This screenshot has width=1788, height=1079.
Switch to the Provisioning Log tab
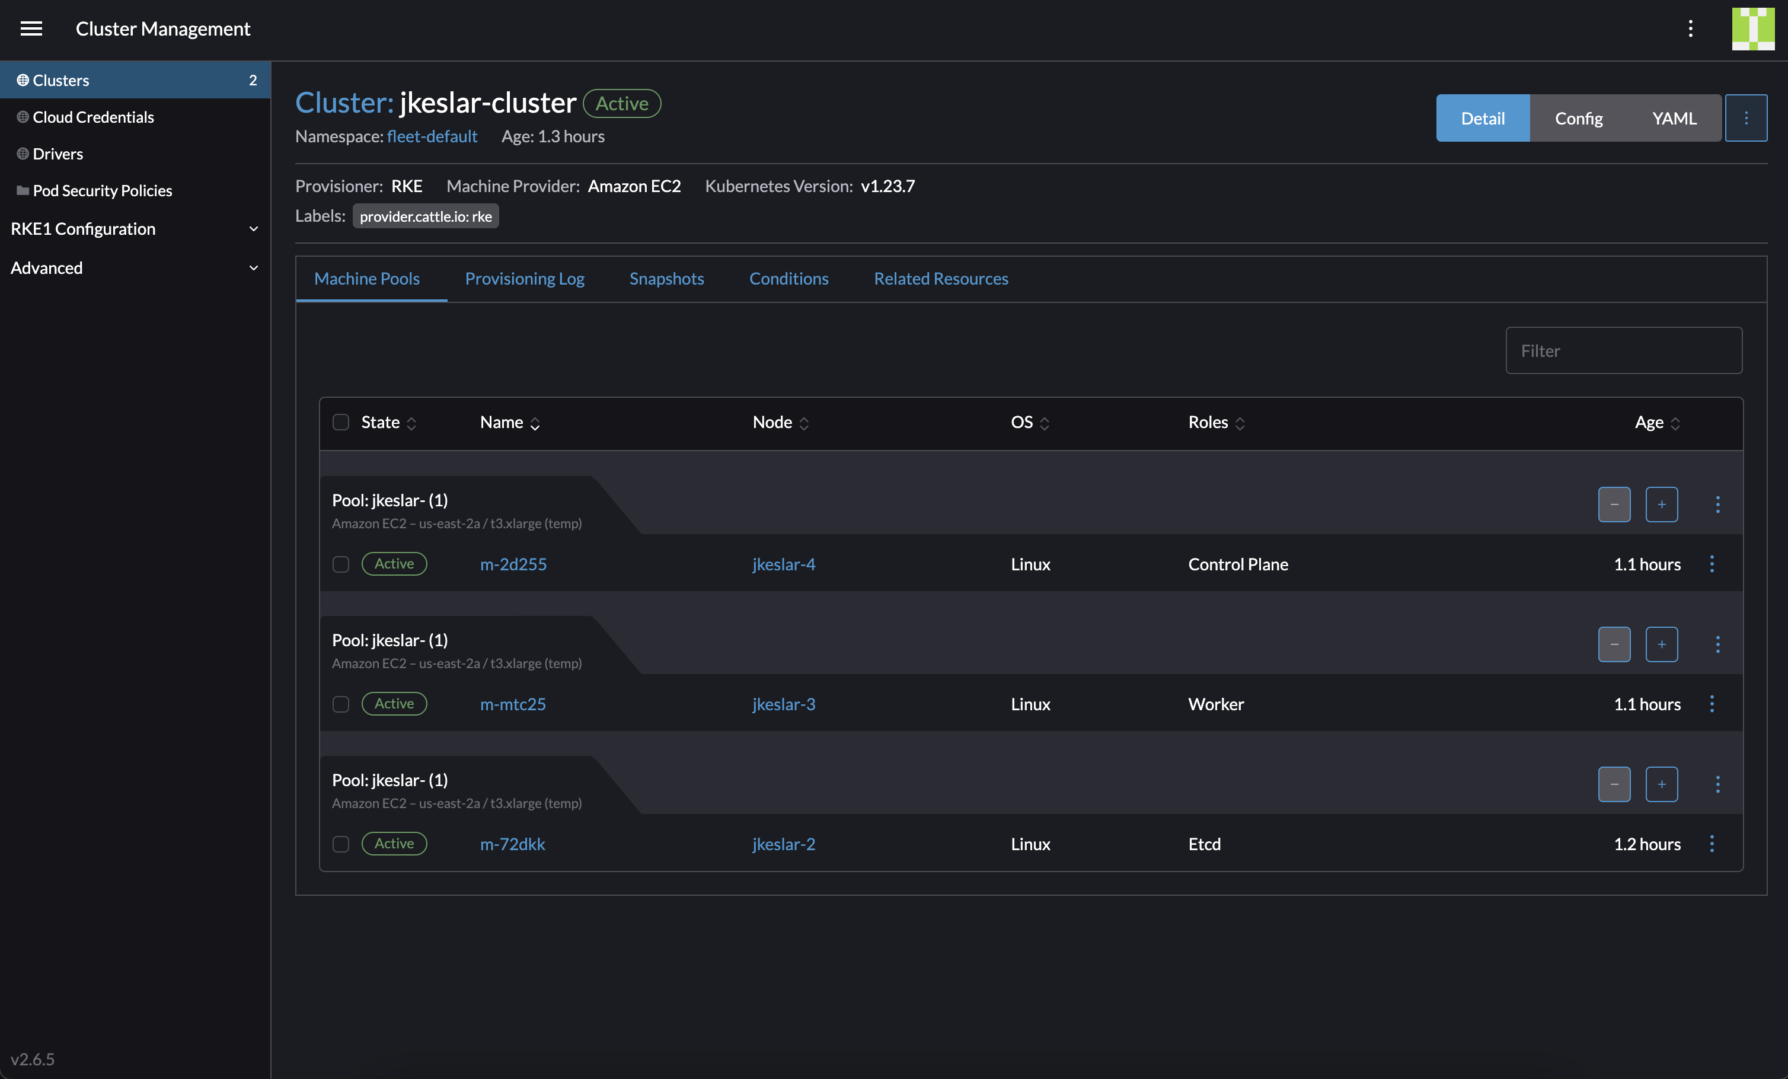[x=525, y=279]
